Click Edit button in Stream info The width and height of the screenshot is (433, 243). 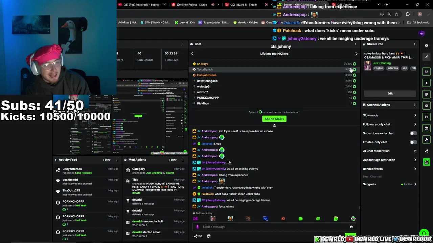tap(390, 93)
